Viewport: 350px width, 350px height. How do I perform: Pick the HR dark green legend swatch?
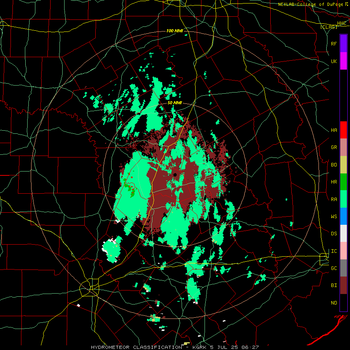coord(343,182)
